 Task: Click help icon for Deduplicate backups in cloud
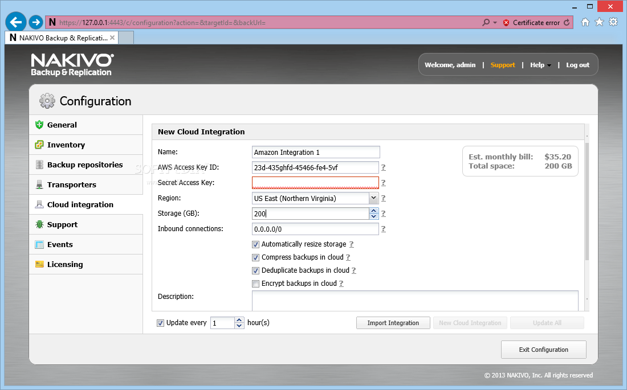353,270
